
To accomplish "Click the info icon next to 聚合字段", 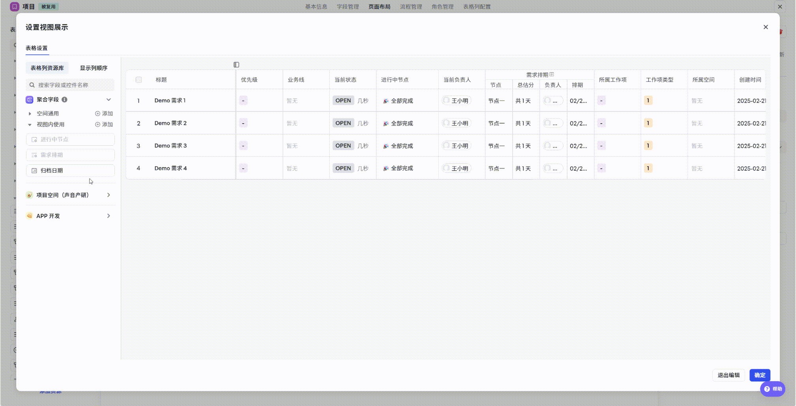I will (x=64, y=100).
